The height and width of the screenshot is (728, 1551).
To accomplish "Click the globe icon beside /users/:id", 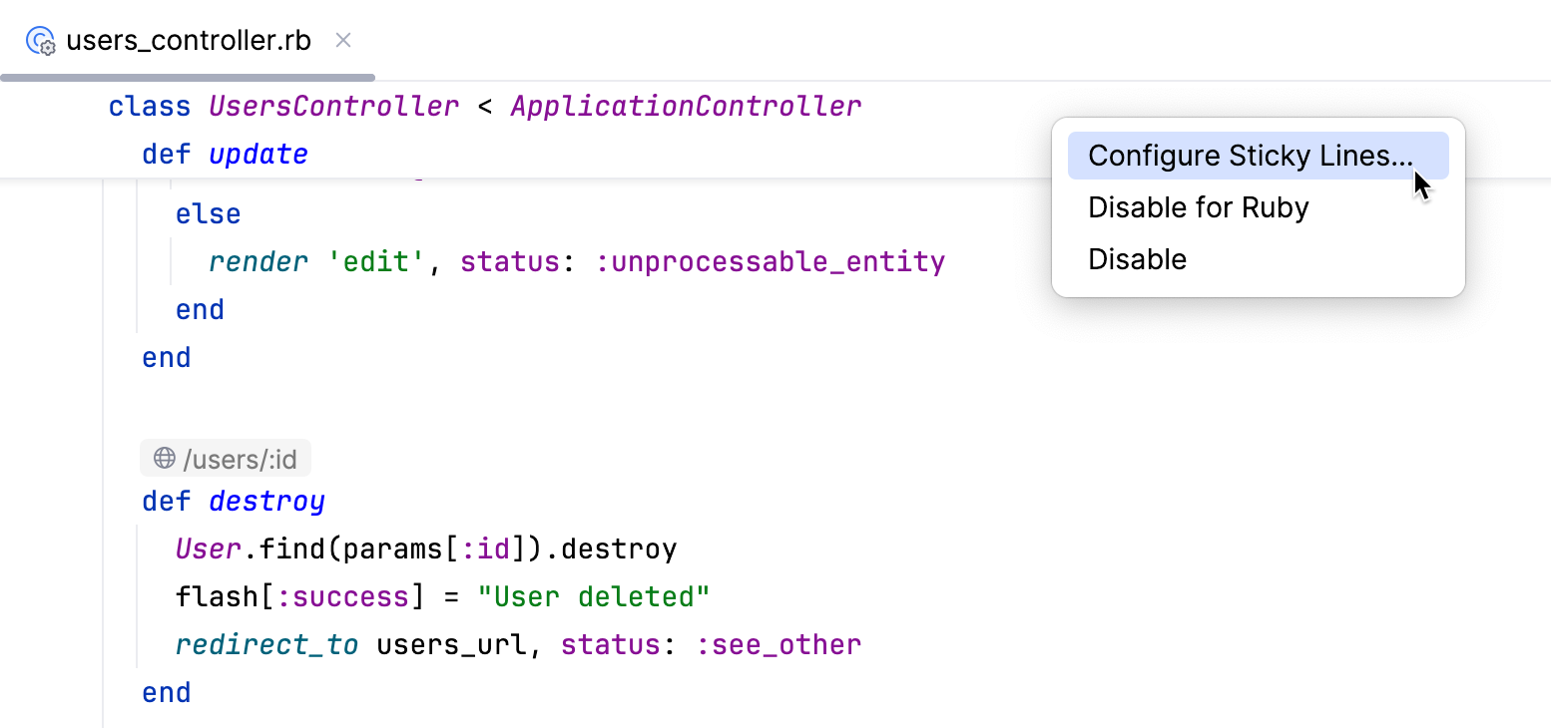I will [165, 459].
